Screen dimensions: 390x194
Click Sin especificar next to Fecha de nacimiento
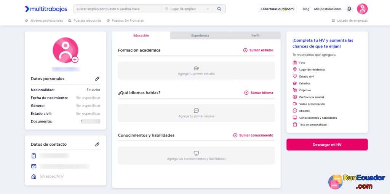[x=88, y=98]
